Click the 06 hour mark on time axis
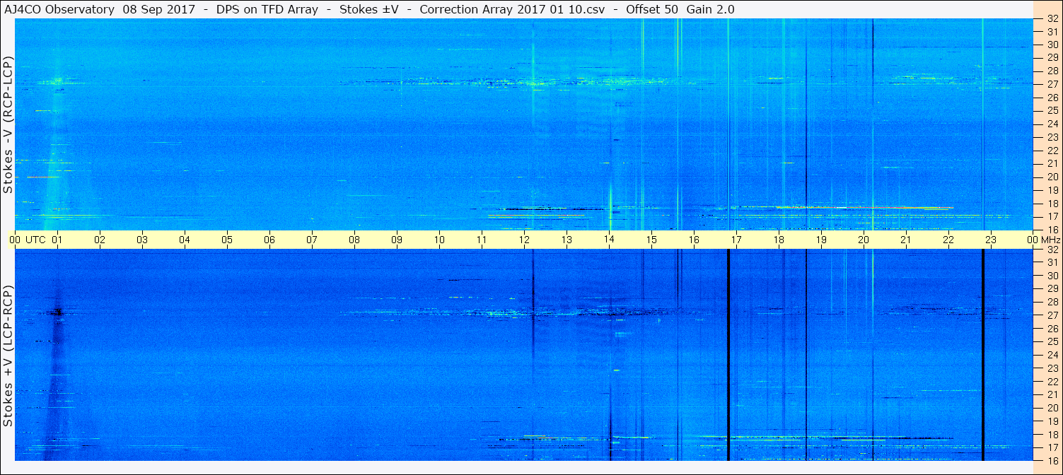 (269, 240)
